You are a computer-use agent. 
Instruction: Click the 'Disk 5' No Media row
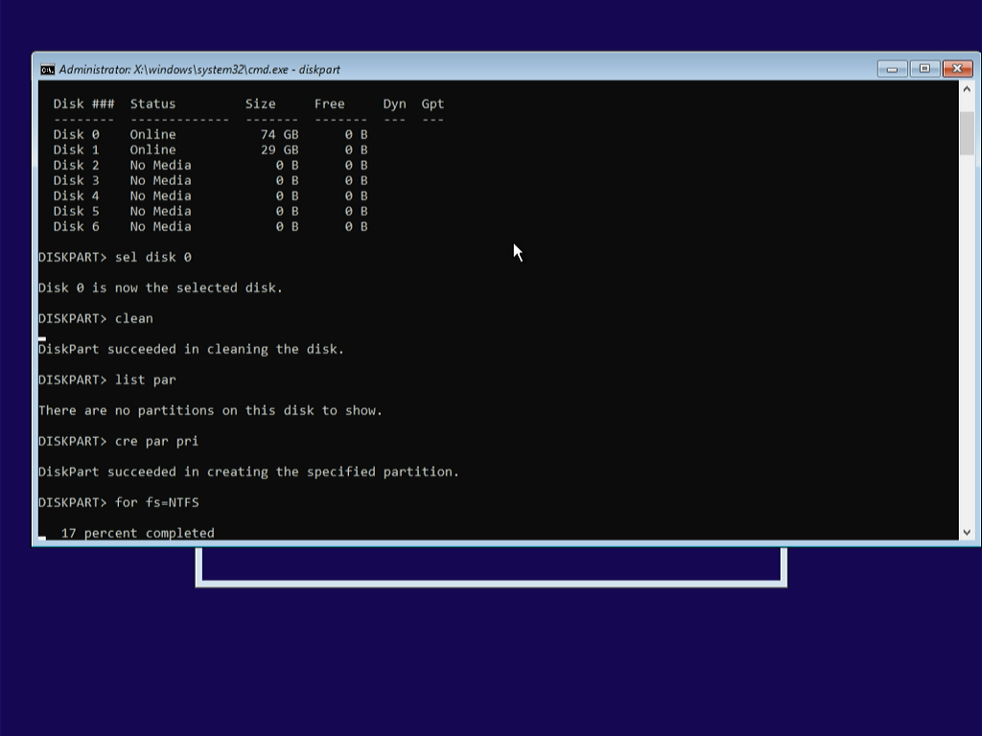click(x=210, y=211)
